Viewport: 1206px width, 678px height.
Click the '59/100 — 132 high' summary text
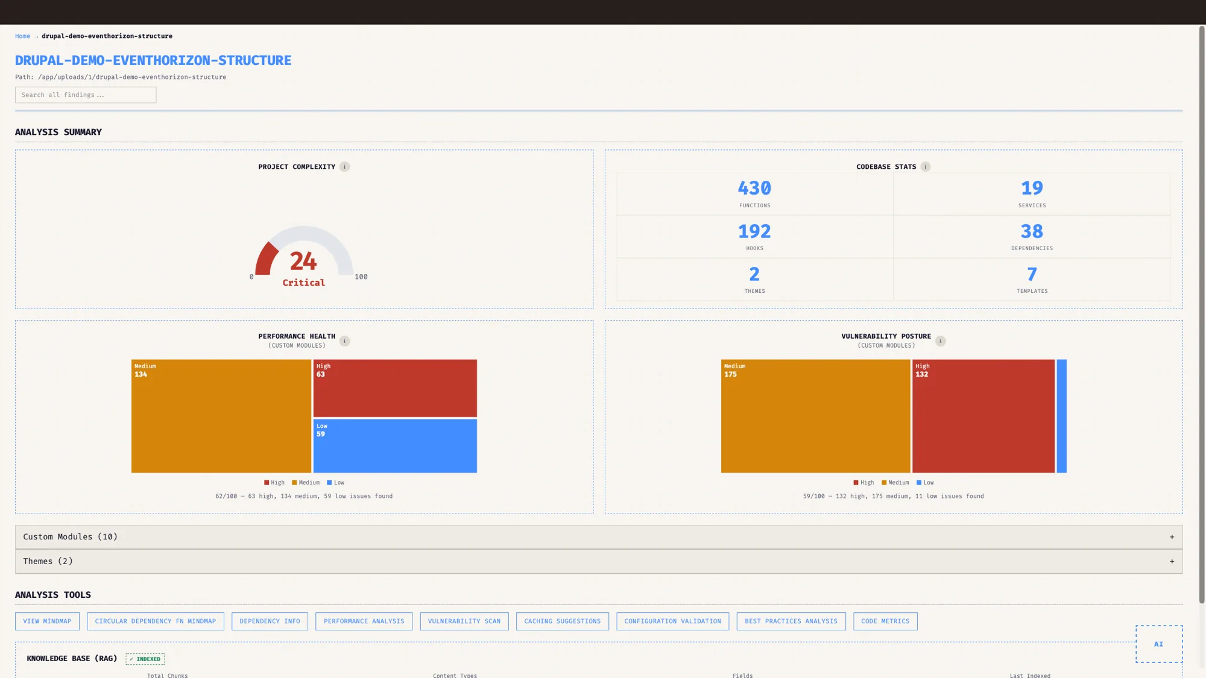click(x=893, y=497)
